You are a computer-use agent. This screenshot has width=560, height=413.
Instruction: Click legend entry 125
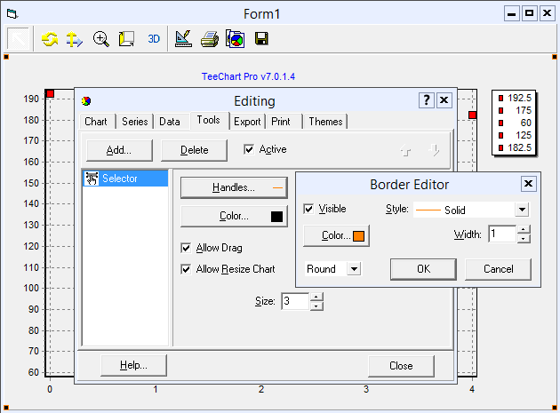[x=515, y=135]
